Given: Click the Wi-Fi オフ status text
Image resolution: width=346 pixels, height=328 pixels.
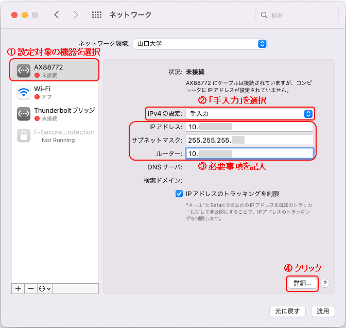Looking at the screenshot, I should 46,97.
